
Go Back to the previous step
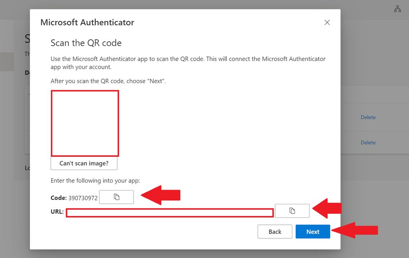pos(275,232)
